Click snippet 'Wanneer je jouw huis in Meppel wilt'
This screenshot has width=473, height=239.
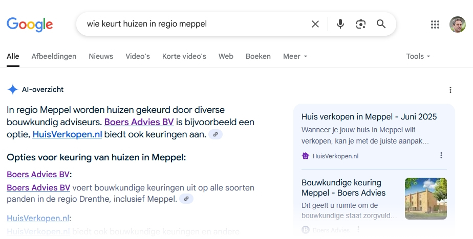point(358,130)
